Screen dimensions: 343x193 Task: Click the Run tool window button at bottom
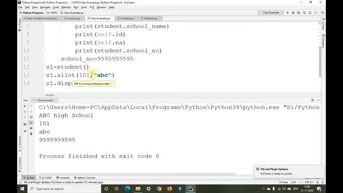(x=29, y=177)
